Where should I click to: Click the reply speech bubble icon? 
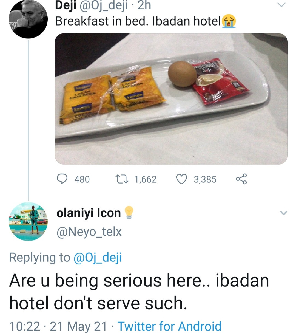pyautogui.click(x=62, y=179)
